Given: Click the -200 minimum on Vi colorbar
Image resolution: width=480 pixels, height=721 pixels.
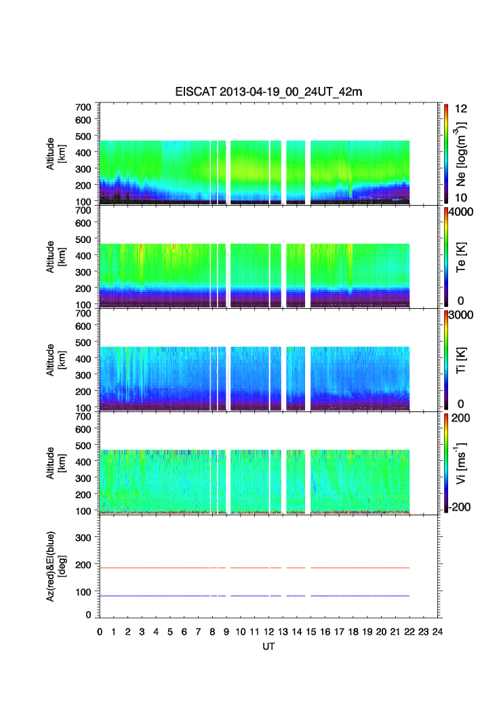Looking at the screenshot, I should (460, 507).
